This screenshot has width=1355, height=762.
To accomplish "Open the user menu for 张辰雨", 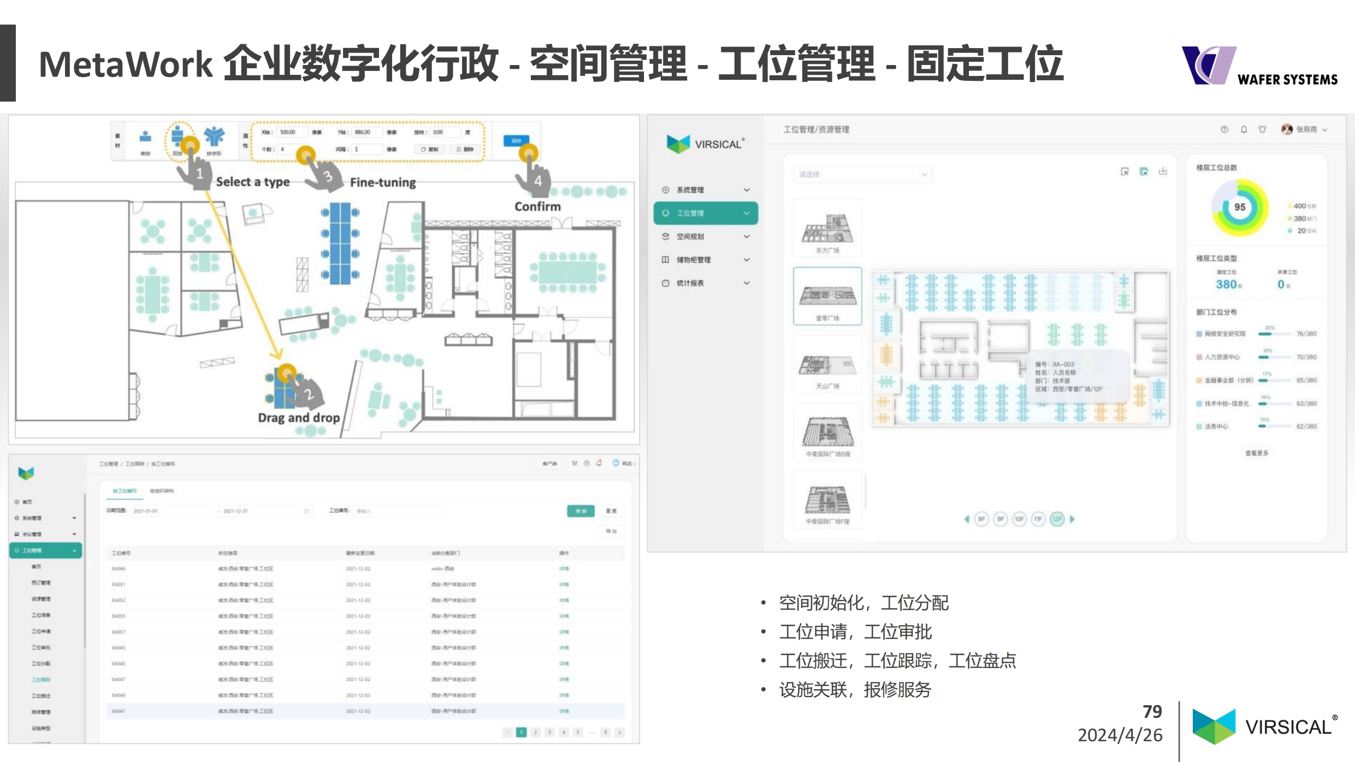I will pyautogui.click(x=1305, y=129).
